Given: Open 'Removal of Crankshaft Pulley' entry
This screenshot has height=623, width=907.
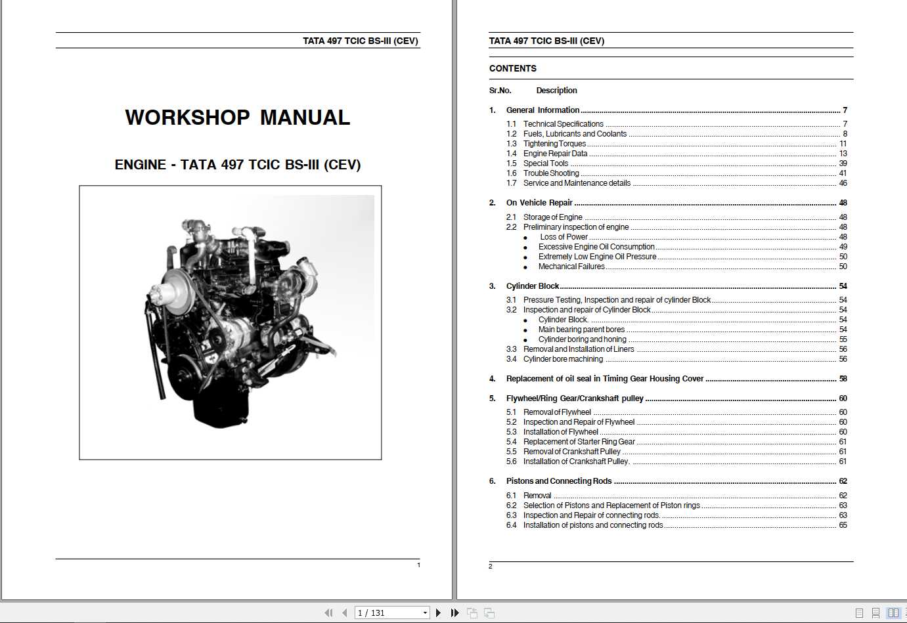Looking at the screenshot, I should click(x=676, y=452).
